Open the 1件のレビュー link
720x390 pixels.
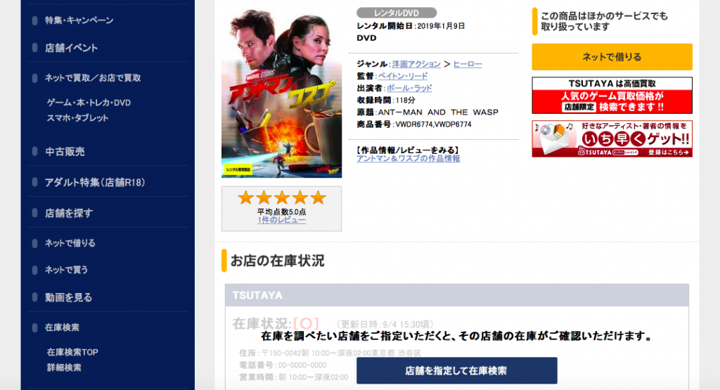[x=281, y=220]
